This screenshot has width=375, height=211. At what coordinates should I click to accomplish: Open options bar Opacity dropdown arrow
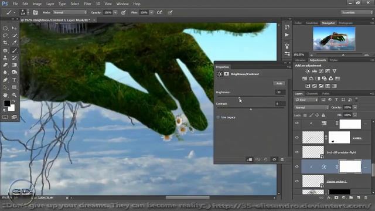[115, 12]
